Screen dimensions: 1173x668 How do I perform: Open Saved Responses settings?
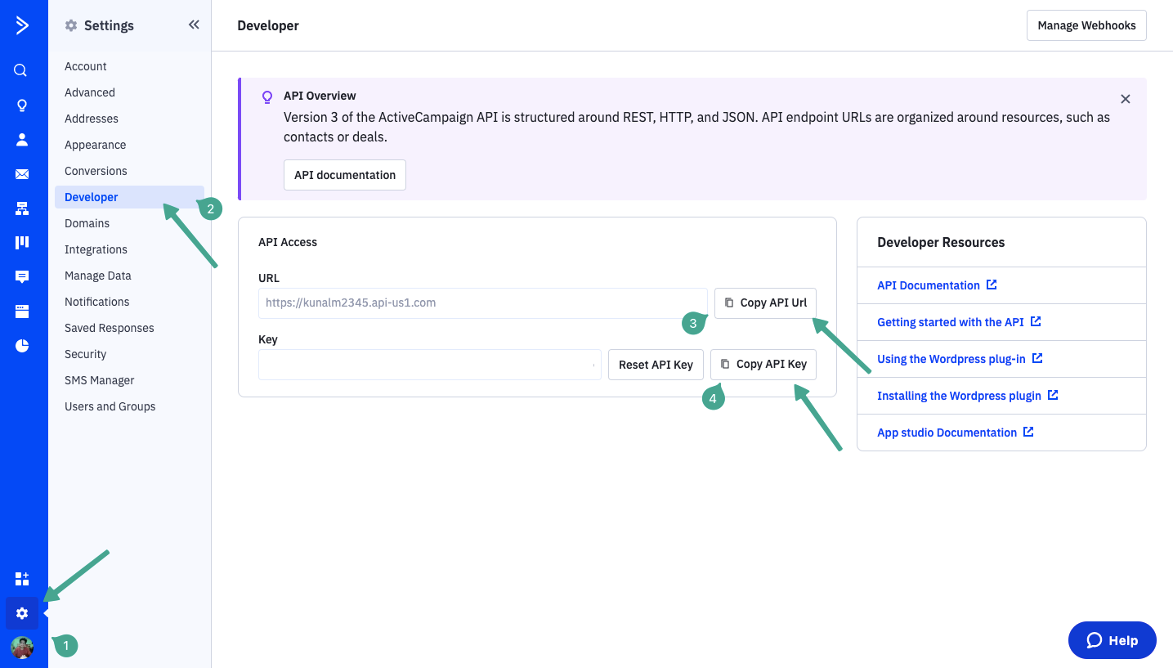click(110, 328)
